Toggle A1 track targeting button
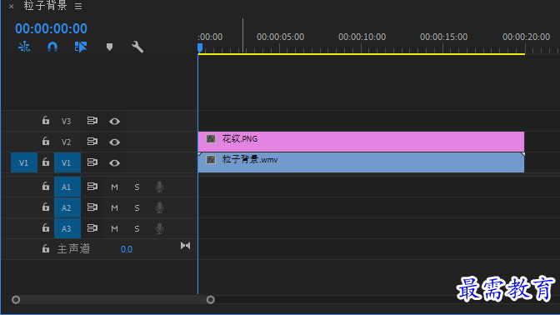This screenshot has width=560, height=315. tap(67, 187)
